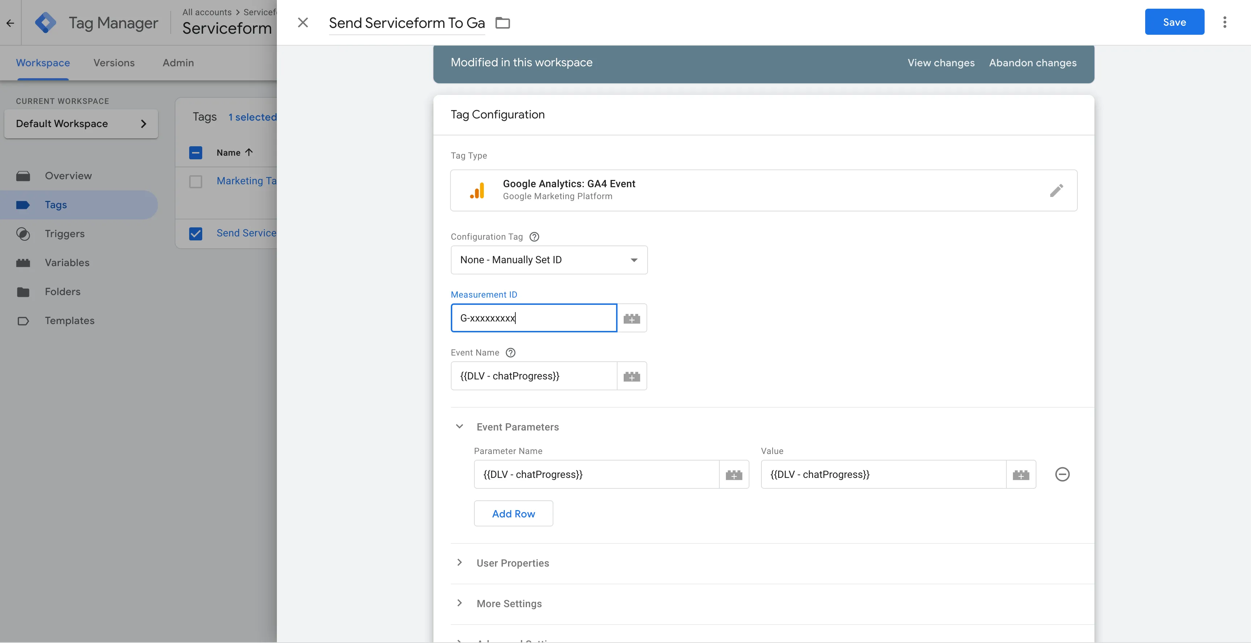Open Overview in the sidebar
Viewport: 1251px width, 643px height.
[79, 176]
